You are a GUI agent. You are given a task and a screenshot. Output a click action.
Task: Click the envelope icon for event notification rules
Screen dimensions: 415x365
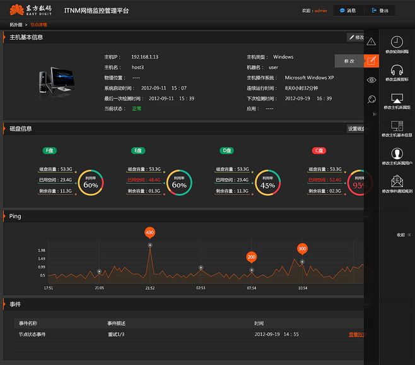(x=397, y=181)
